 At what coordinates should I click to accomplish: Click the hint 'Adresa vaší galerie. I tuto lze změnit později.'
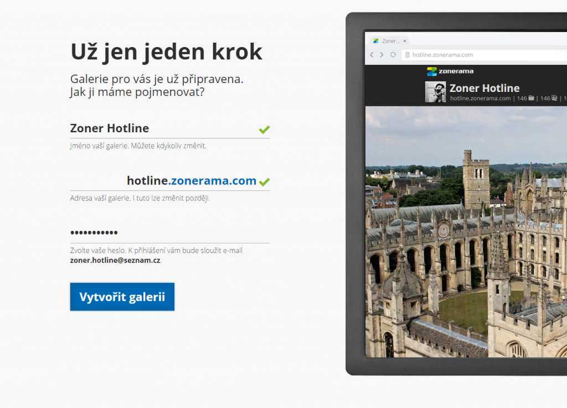click(x=140, y=198)
